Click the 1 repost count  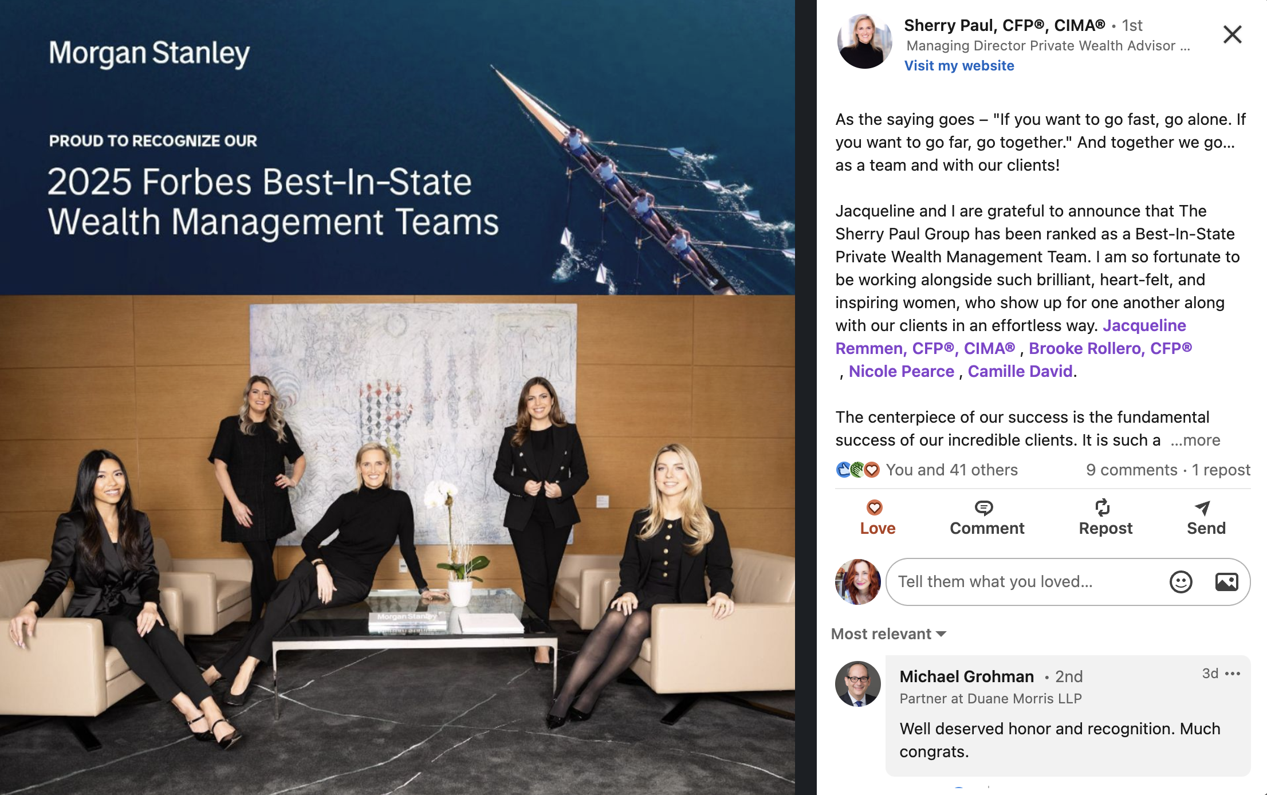click(x=1221, y=470)
